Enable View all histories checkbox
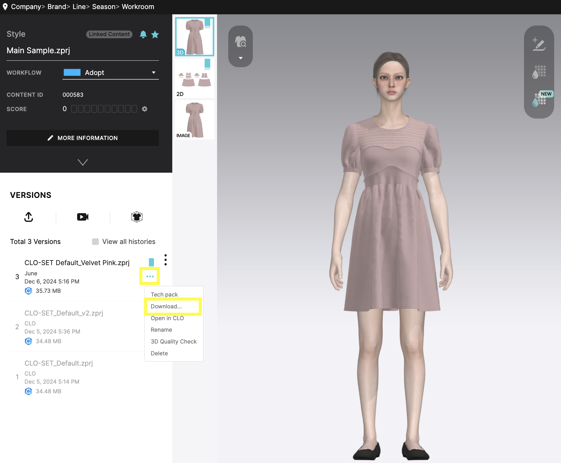 [95, 242]
